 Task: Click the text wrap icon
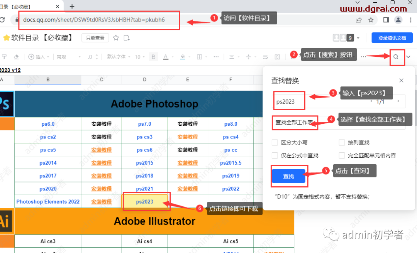click(x=265, y=57)
